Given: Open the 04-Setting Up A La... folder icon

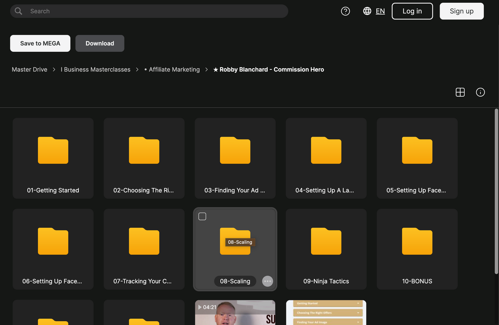Looking at the screenshot, I should click(326, 150).
